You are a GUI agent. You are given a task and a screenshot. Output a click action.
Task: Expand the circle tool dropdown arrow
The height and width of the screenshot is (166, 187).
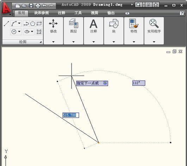pos(19,32)
